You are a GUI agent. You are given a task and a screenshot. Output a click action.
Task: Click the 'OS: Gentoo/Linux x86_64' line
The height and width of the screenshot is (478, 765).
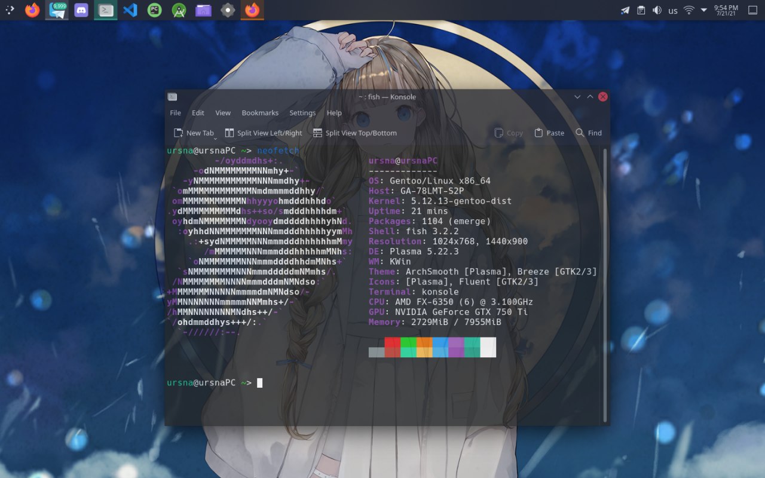[x=430, y=181]
